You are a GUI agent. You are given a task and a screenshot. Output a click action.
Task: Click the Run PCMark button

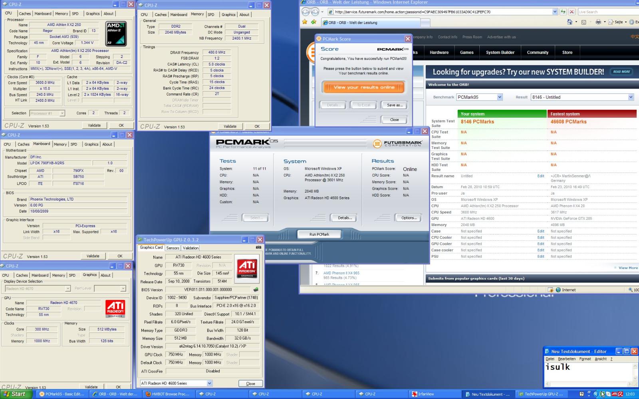click(319, 234)
